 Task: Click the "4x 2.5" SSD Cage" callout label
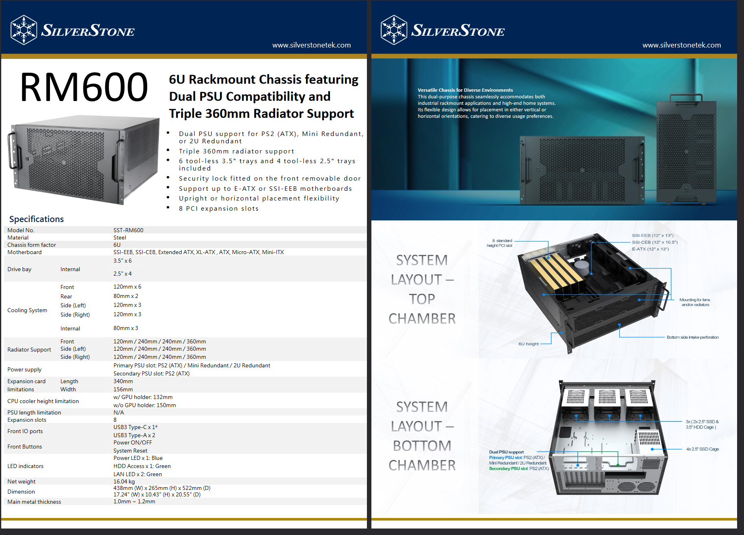[x=702, y=449]
